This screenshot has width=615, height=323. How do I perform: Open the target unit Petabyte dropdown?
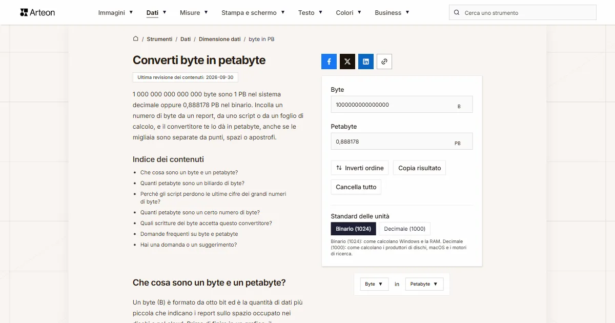(424, 284)
